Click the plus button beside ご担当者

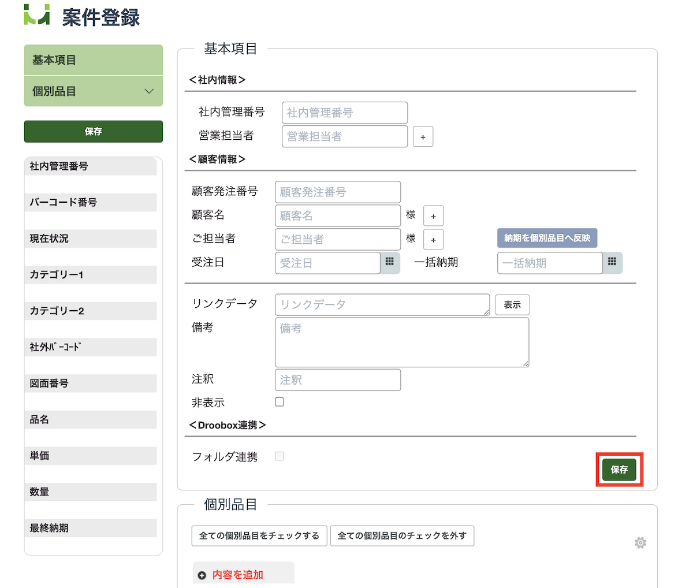[433, 240]
